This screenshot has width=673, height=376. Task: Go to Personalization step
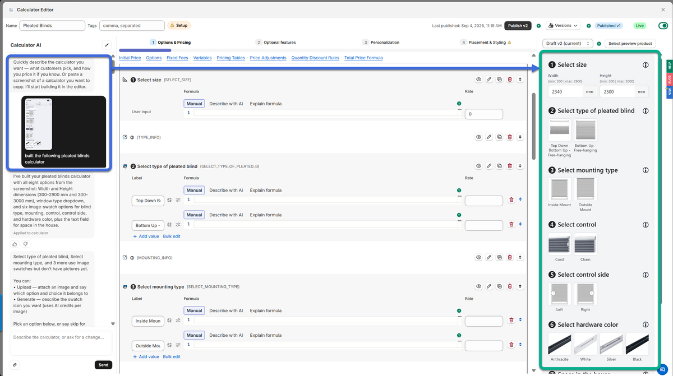pyautogui.click(x=381, y=43)
